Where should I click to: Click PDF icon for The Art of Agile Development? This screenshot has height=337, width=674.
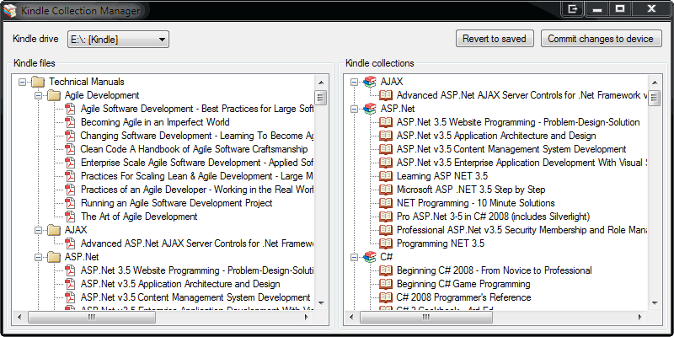click(70, 217)
